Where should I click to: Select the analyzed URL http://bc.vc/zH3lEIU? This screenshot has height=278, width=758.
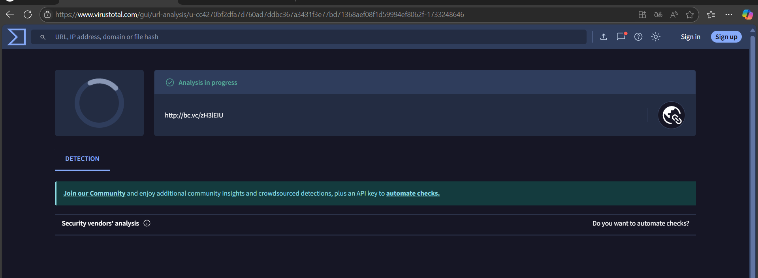pyautogui.click(x=194, y=115)
